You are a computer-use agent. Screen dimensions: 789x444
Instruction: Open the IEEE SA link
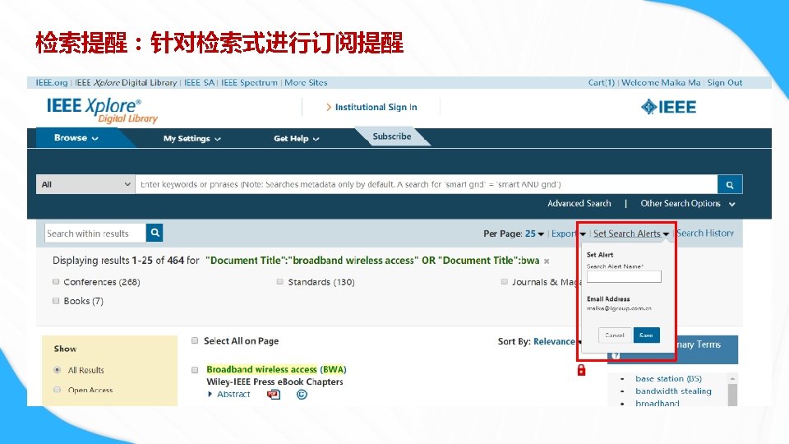pyautogui.click(x=199, y=82)
